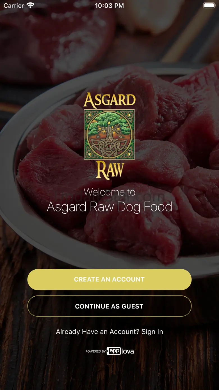219x390 pixels.
Task: Tap the golden RAW logo text
Action: pos(110,170)
